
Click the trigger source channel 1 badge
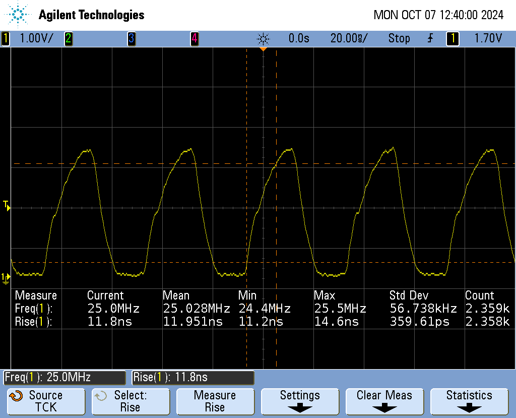pyautogui.click(x=453, y=38)
